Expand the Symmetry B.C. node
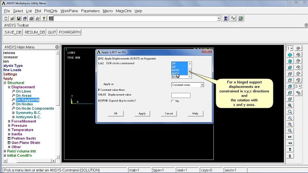This screenshot has width=308, height=173. [x=13, y=113]
